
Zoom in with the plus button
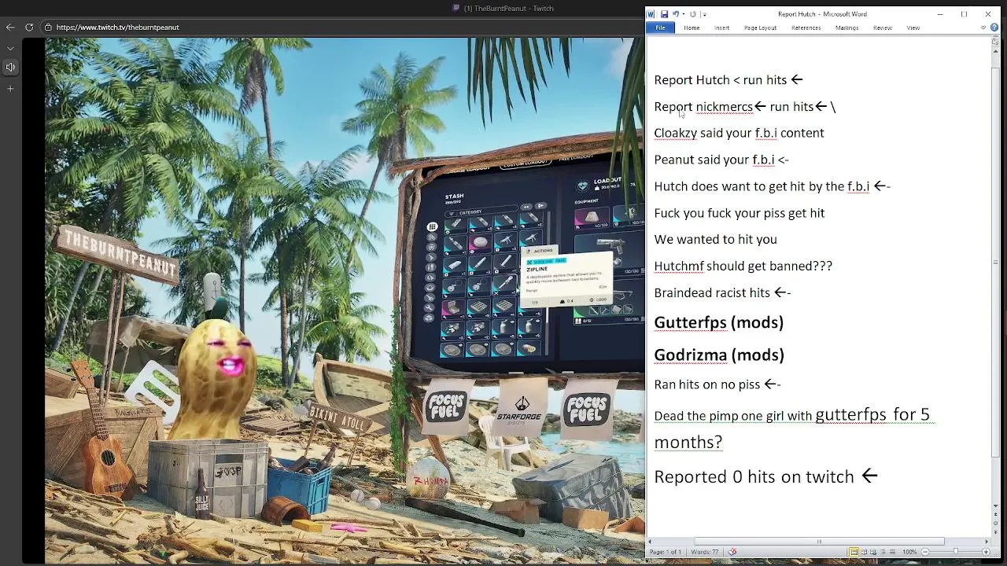coord(986,552)
